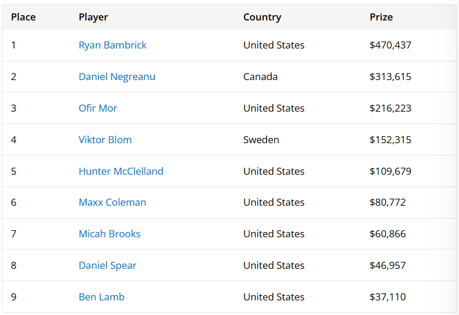Screen dimensions: 459x315
Task: Click the $152,315 prize cell
Action: (x=391, y=140)
